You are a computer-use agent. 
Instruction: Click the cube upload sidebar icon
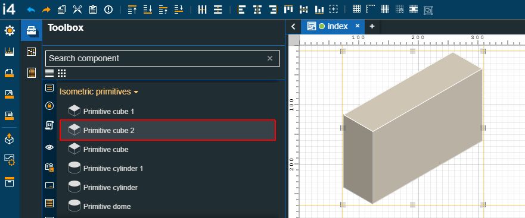pyautogui.click(x=10, y=138)
